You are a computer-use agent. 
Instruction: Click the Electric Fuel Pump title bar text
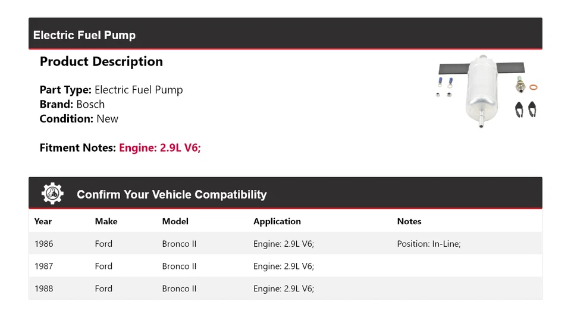(x=84, y=35)
